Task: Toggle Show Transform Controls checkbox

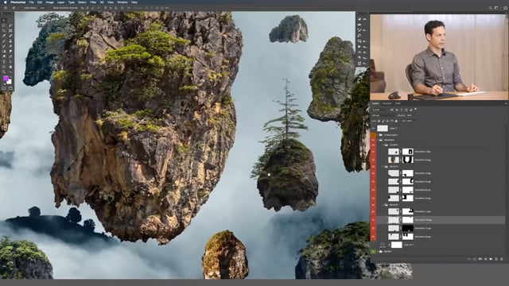Action: point(52,8)
